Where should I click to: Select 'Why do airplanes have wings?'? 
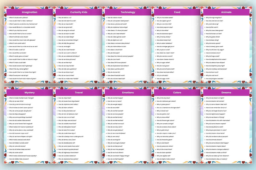click(117, 27)
